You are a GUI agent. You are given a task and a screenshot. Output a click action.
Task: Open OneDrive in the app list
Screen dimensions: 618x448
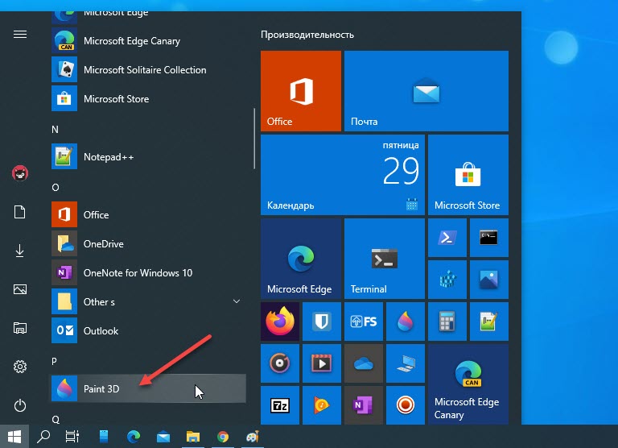pyautogui.click(x=148, y=244)
